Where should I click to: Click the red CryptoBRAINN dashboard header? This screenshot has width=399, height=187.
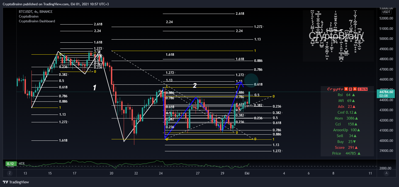pos(347,89)
